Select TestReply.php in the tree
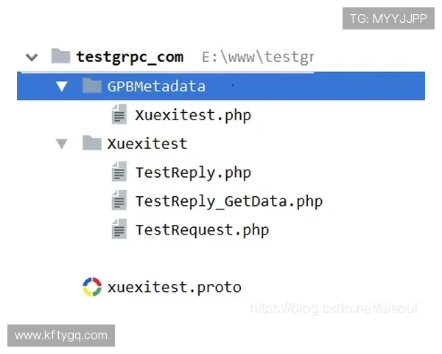This screenshot has height=354, width=442. pyautogui.click(x=193, y=173)
